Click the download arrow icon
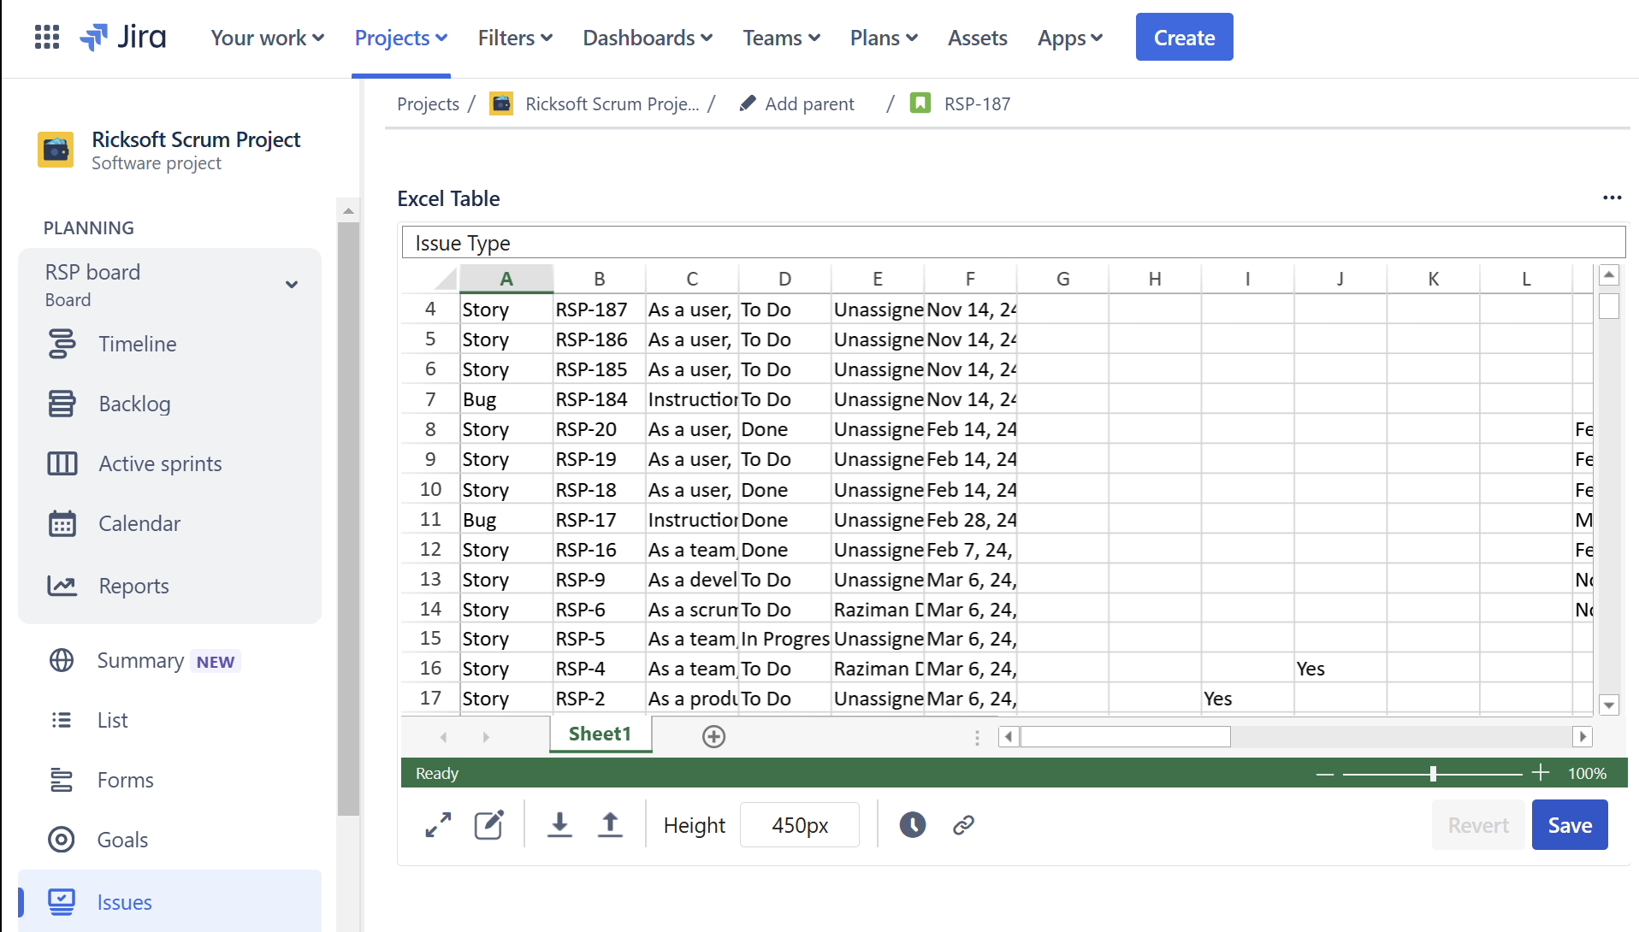 pos(559,825)
